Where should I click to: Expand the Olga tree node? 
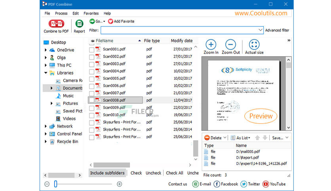(x=46, y=58)
